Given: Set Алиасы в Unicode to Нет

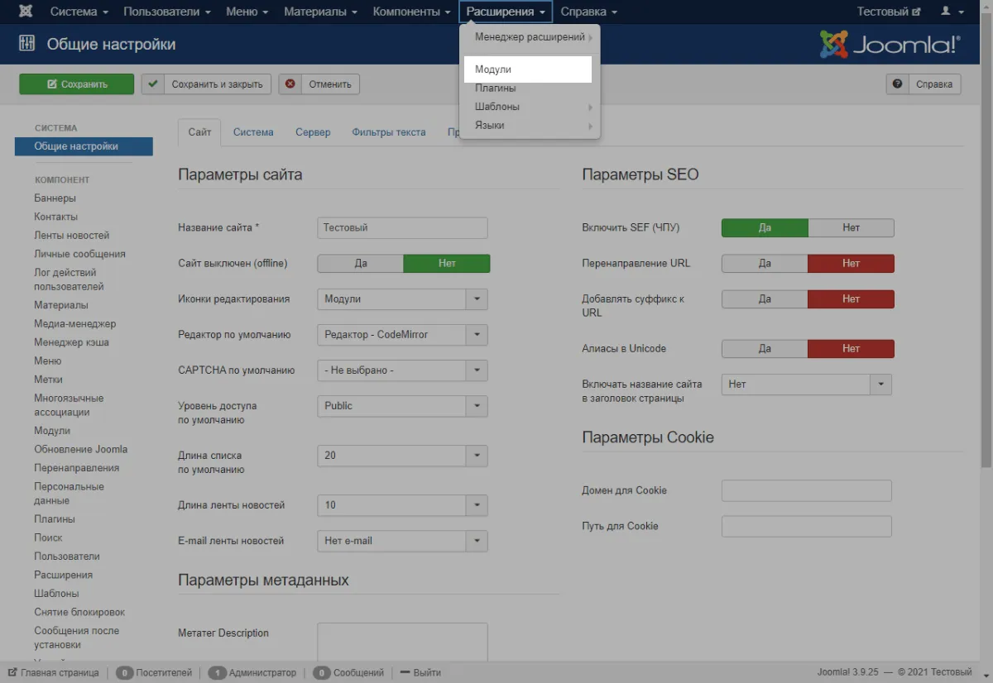Looking at the screenshot, I should 851,349.
